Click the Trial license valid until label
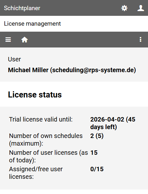 click(x=41, y=120)
